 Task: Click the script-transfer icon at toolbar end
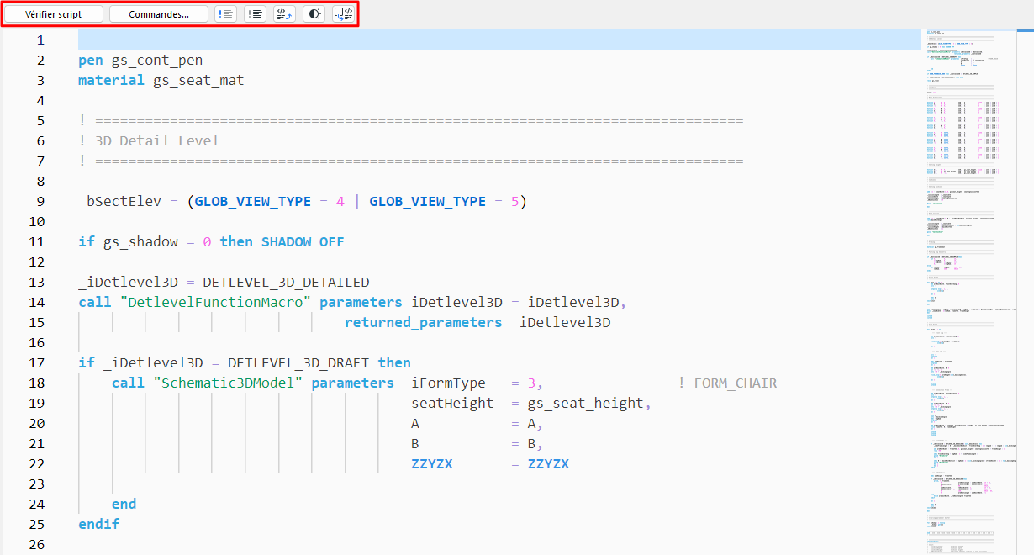coord(343,13)
